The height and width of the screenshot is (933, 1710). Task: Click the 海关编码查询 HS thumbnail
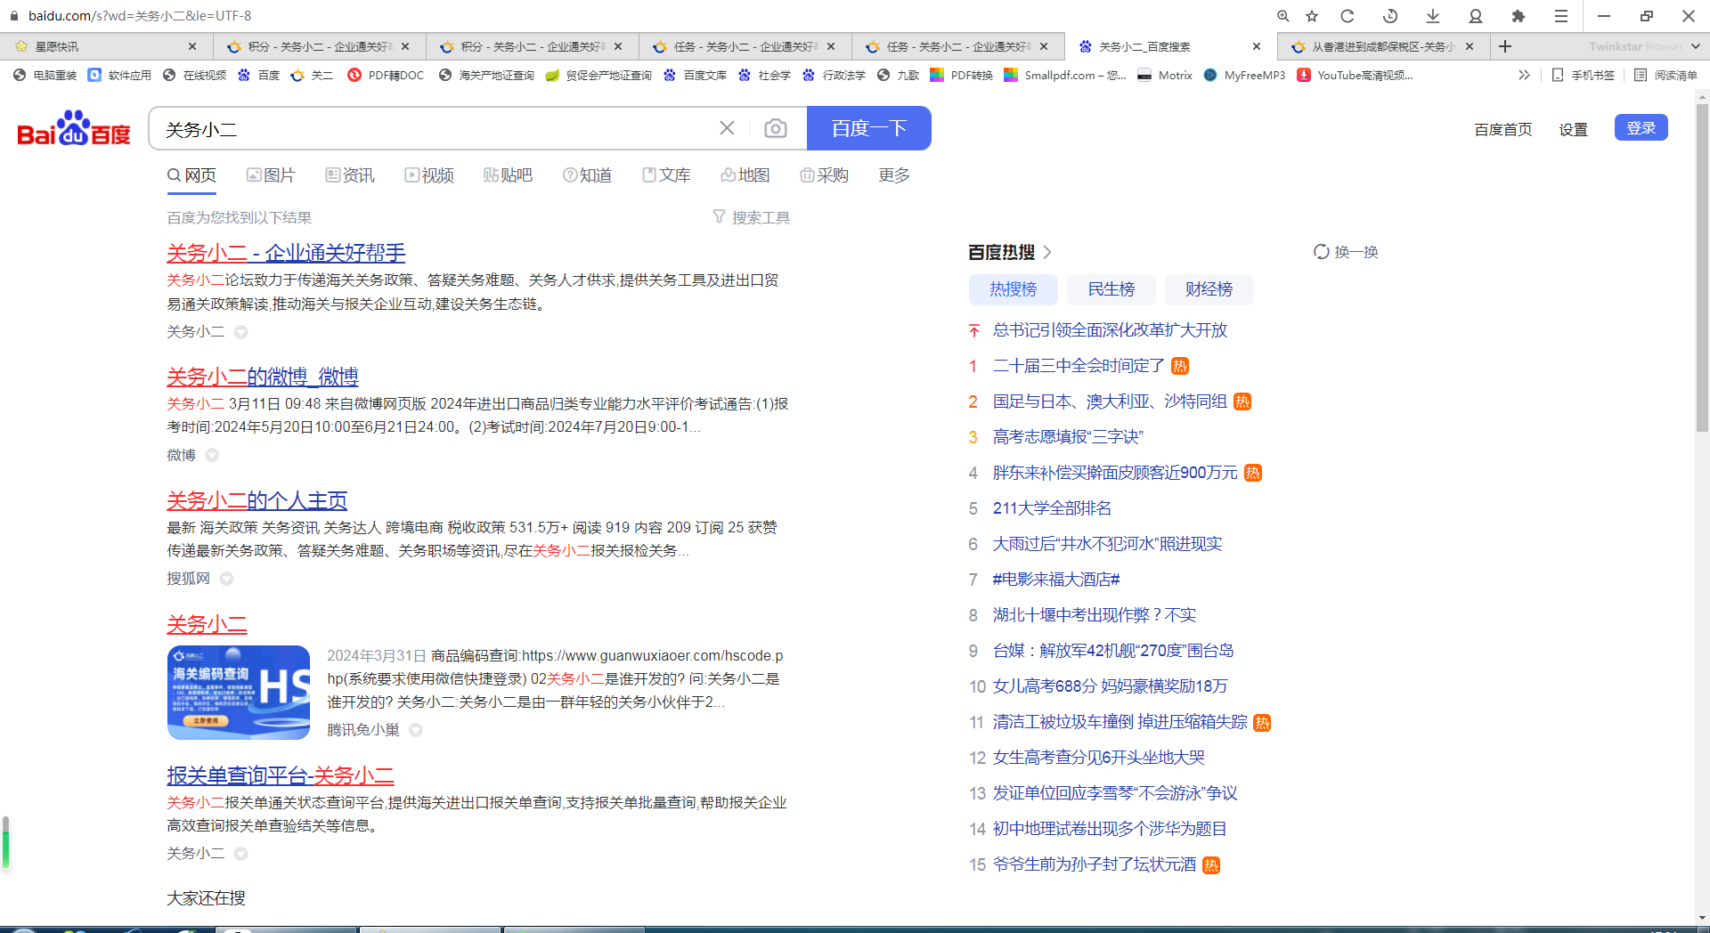pos(239,693)
